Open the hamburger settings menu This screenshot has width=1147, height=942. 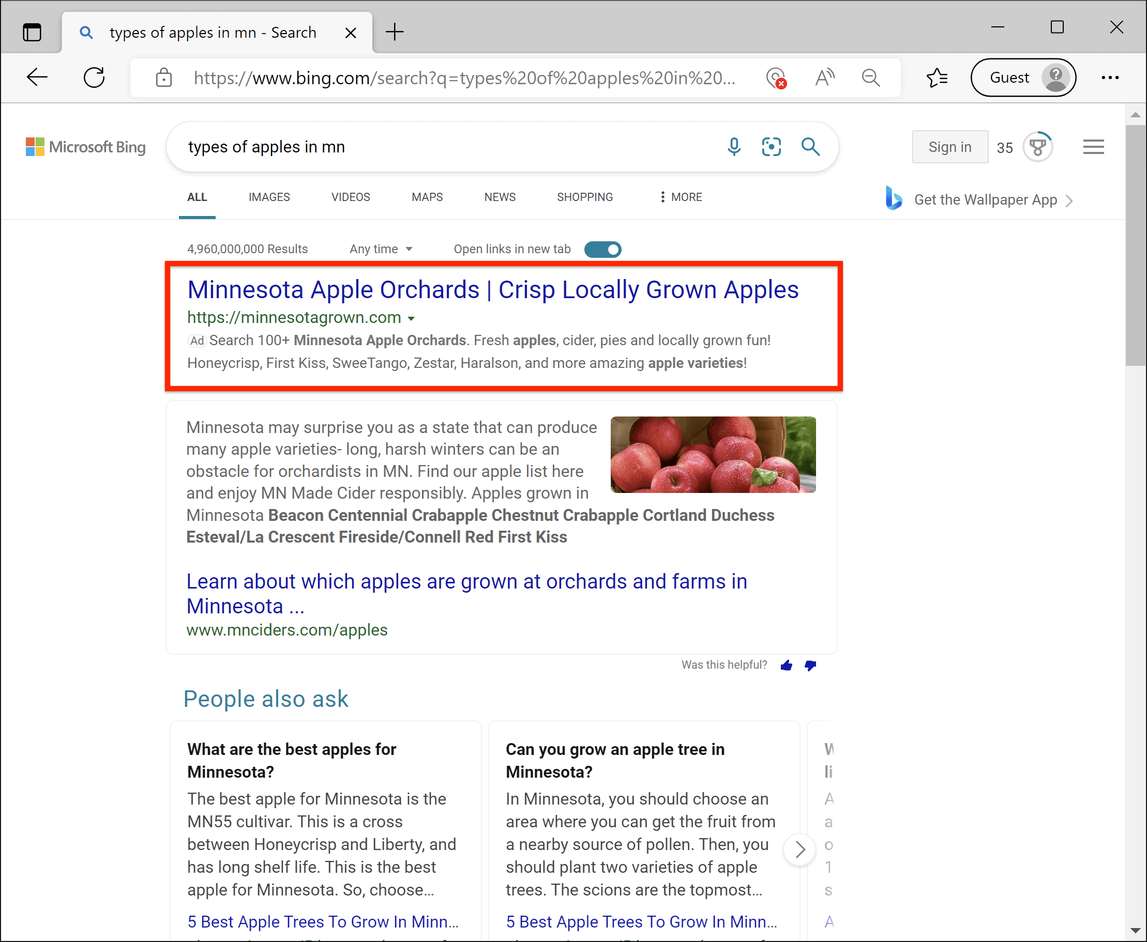1093,147
